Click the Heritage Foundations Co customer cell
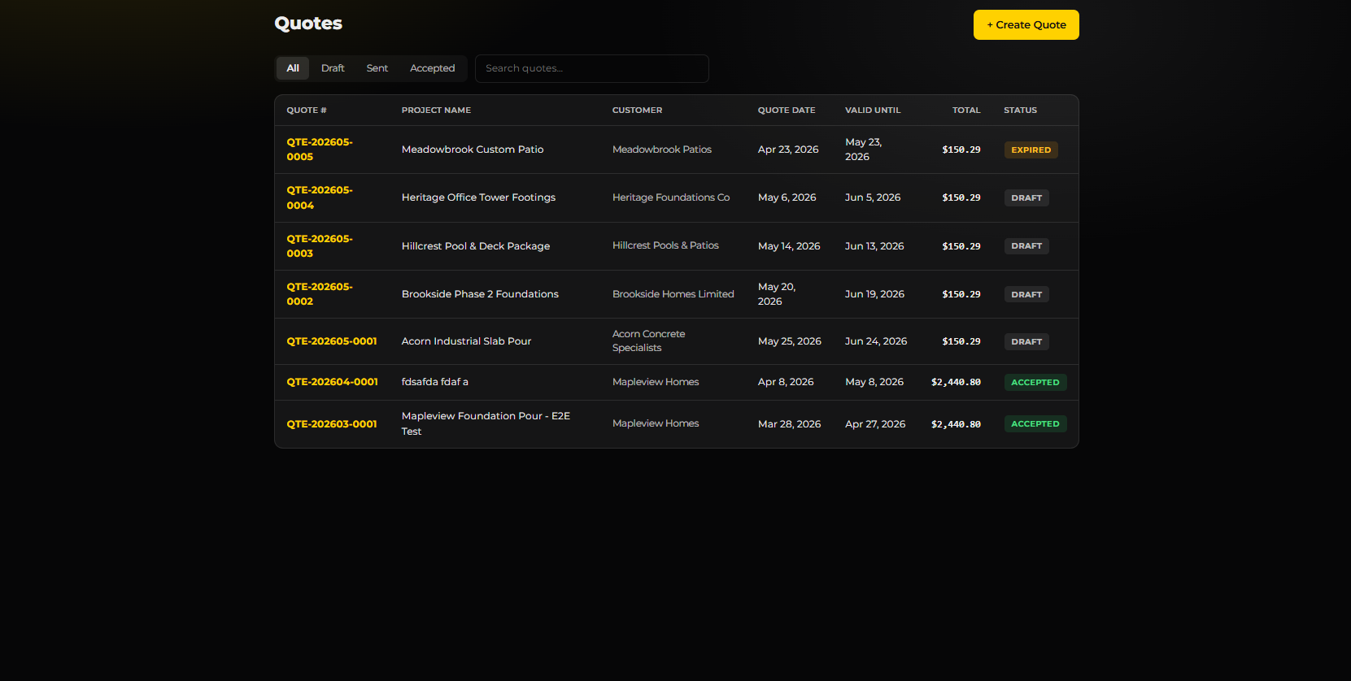Image resolution: width=1351 pixels, height=681 pixels. tap(671, 197)
